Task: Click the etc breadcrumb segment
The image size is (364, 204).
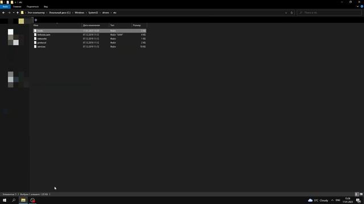Action: [x=115, y=12]
